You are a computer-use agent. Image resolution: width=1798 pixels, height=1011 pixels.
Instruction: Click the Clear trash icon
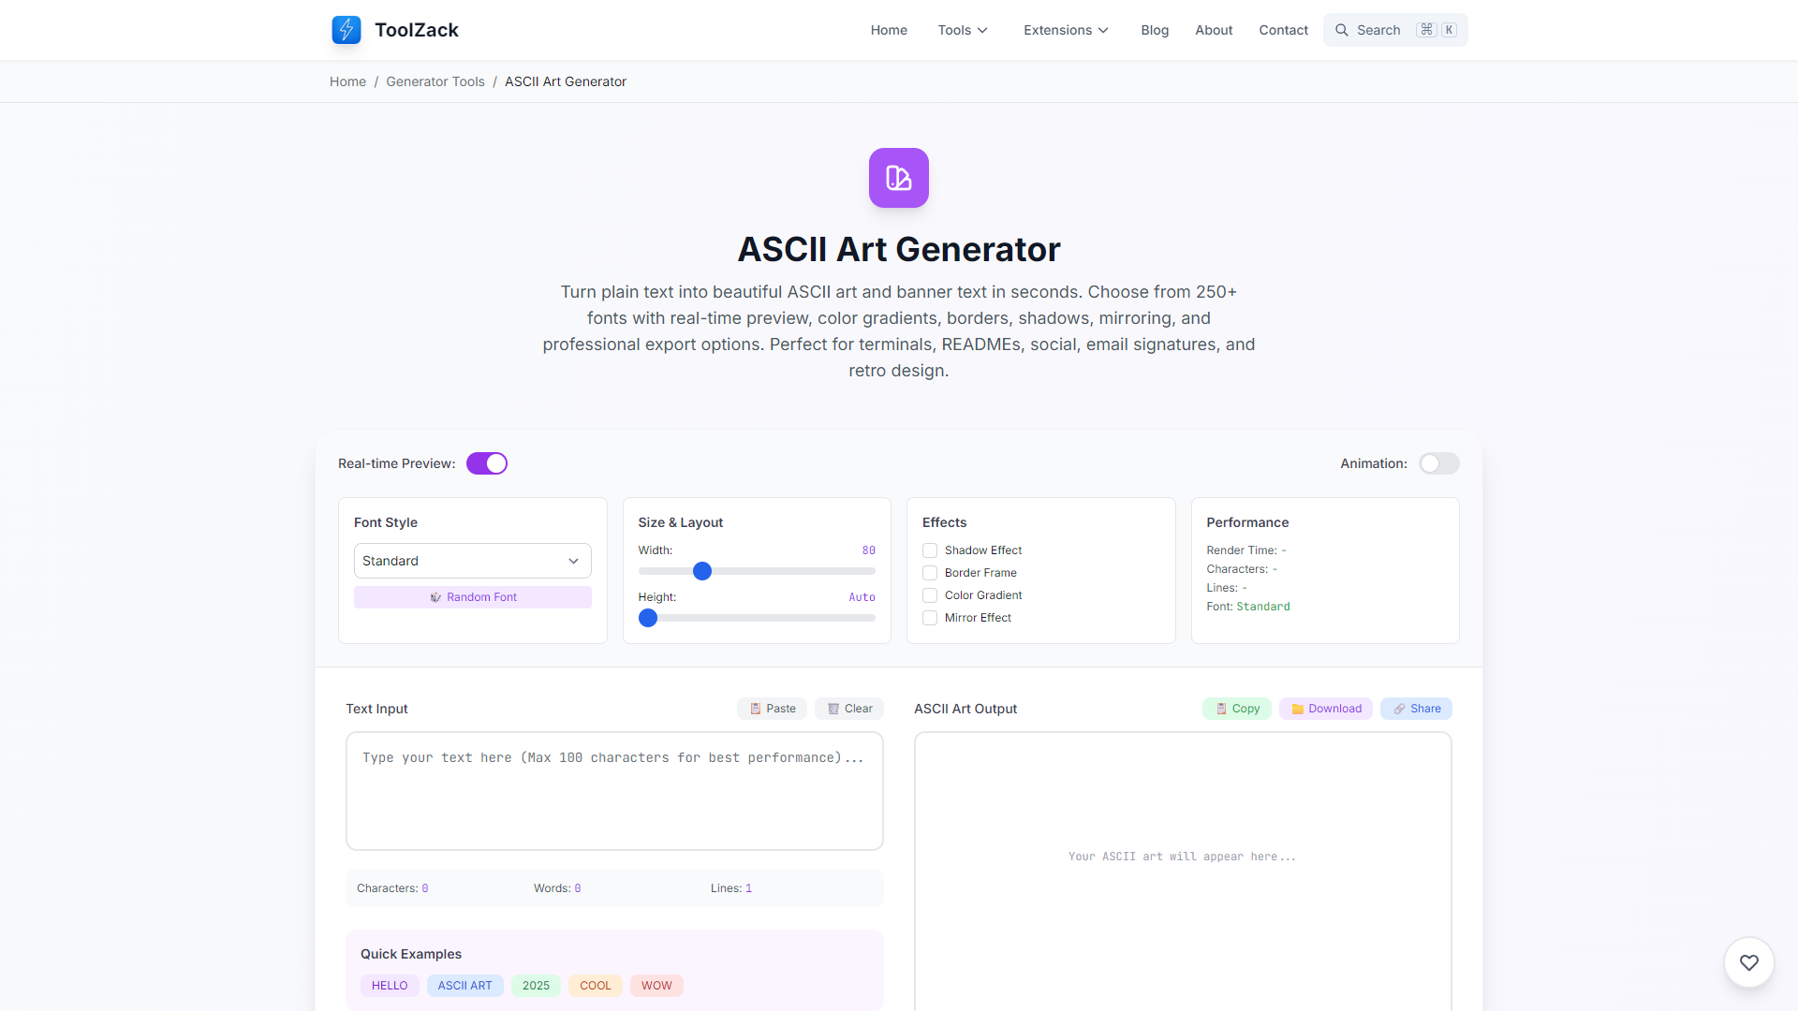coord(833,709)
